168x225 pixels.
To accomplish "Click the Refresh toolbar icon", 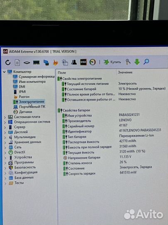I will click(8, 62).
